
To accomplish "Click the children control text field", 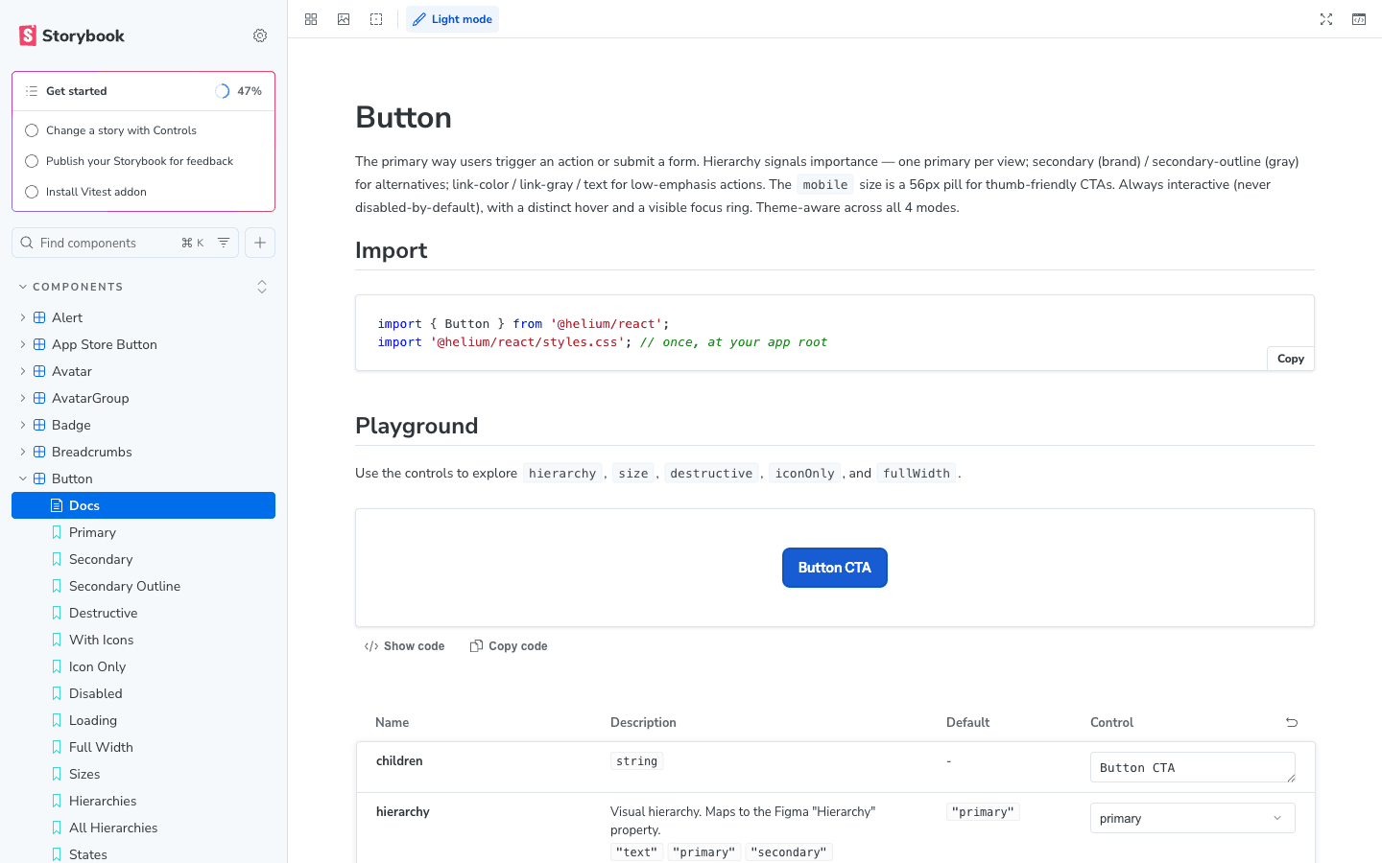I will pyautogui.click(x=1193, y=767).
